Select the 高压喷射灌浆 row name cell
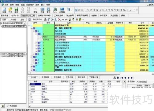 click(69, 40)
